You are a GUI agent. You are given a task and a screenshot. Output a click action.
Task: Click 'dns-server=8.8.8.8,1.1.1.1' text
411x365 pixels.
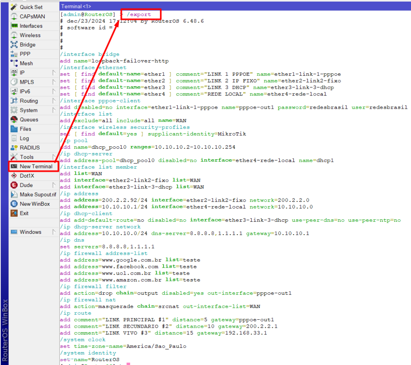coord(197,233)
